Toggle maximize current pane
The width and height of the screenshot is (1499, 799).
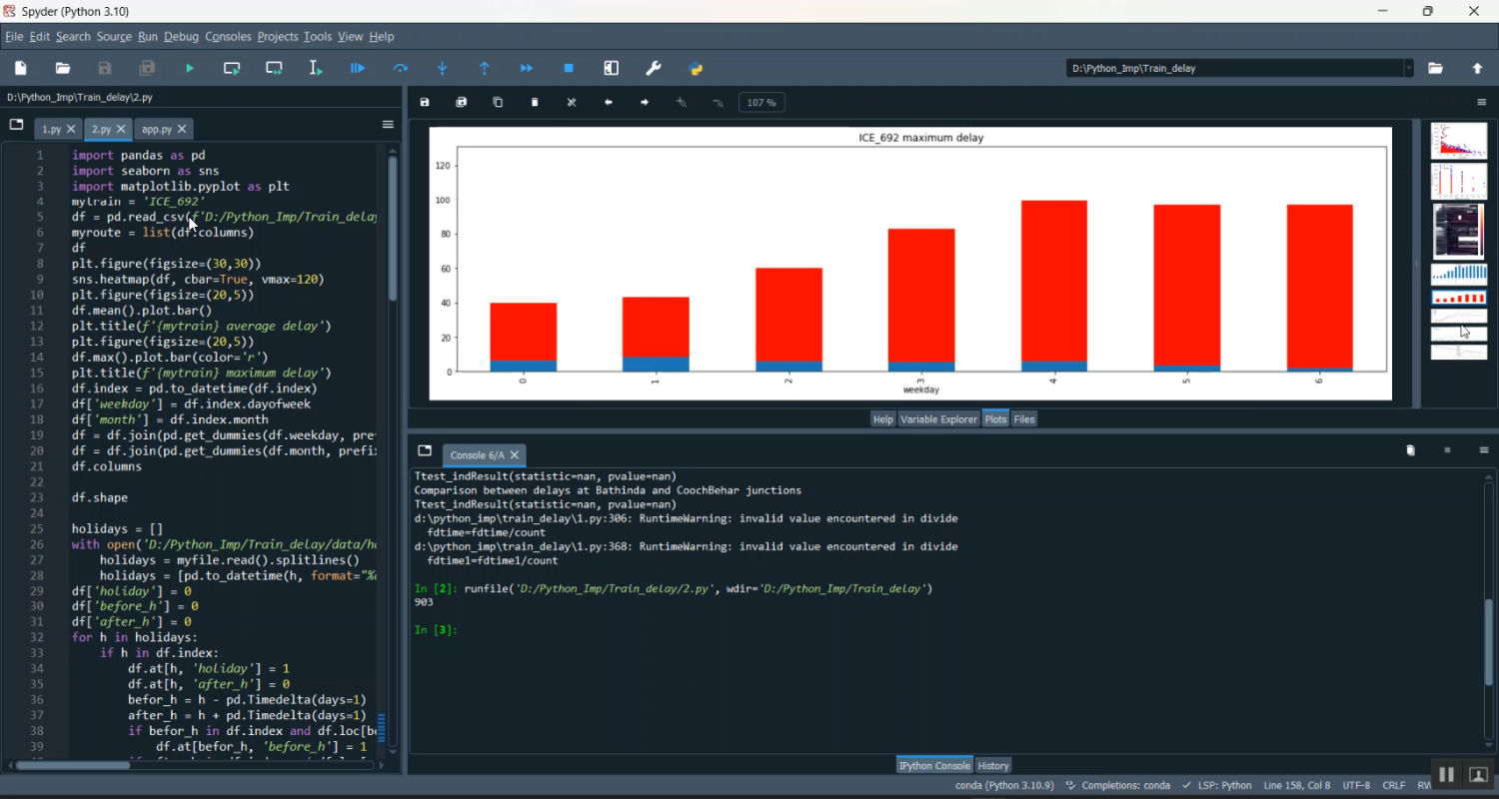click(611, 68)
